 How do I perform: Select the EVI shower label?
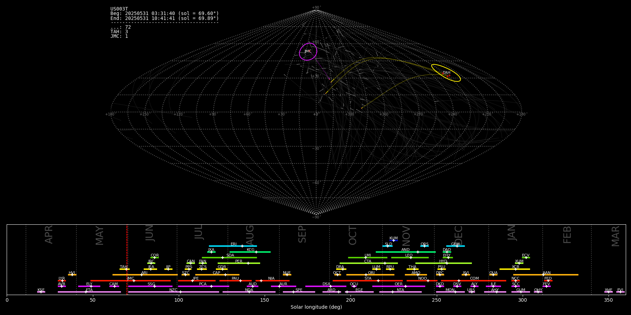(x=620, y=290)
